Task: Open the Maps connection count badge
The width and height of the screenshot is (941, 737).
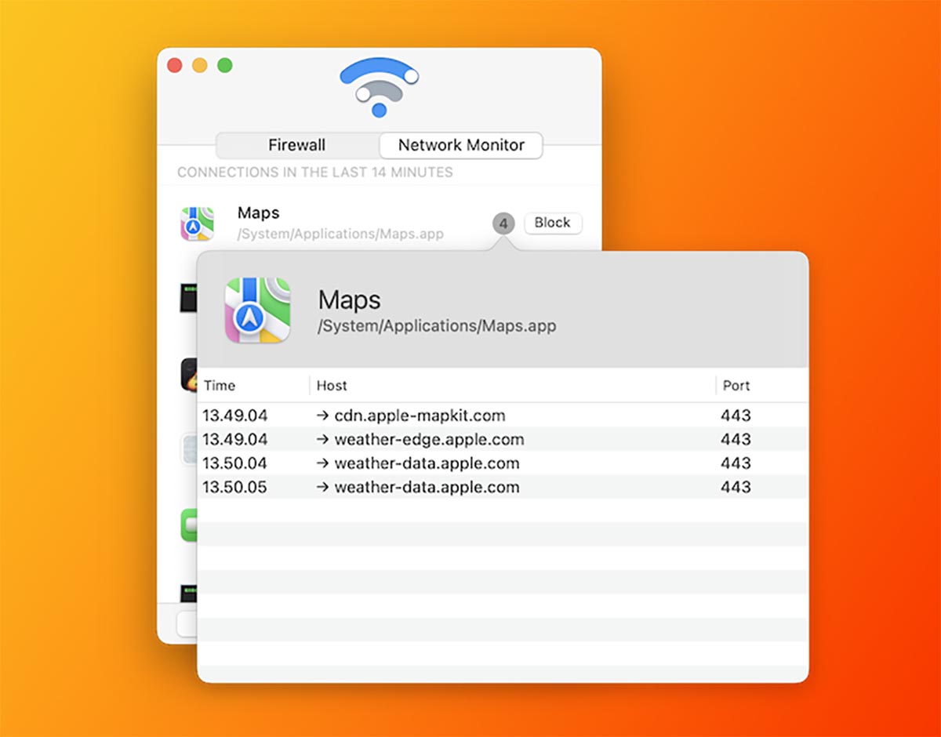Action: pyautogui.click(x=503, y=224)
